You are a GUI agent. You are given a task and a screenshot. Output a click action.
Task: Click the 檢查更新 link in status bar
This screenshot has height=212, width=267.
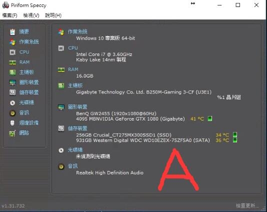click(x=247, y=205)
